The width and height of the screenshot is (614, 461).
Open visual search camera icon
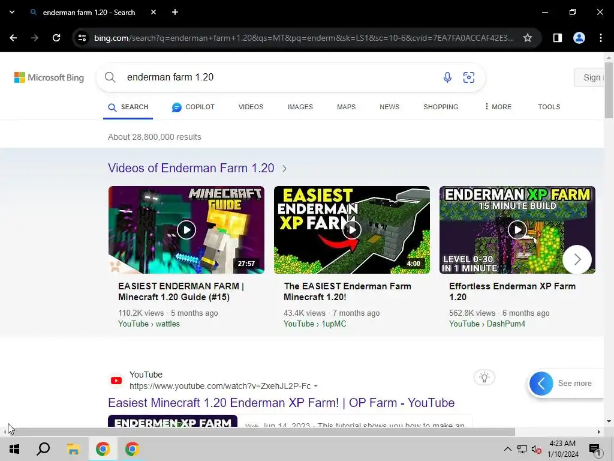469,77
